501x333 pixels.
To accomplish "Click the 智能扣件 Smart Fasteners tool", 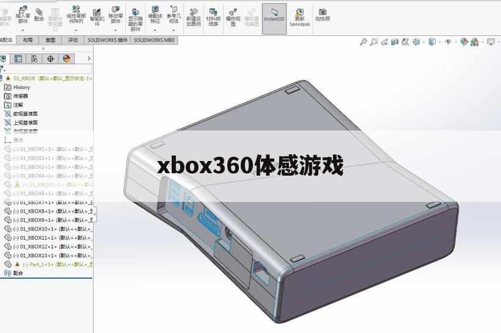I will tap(97, 17).
